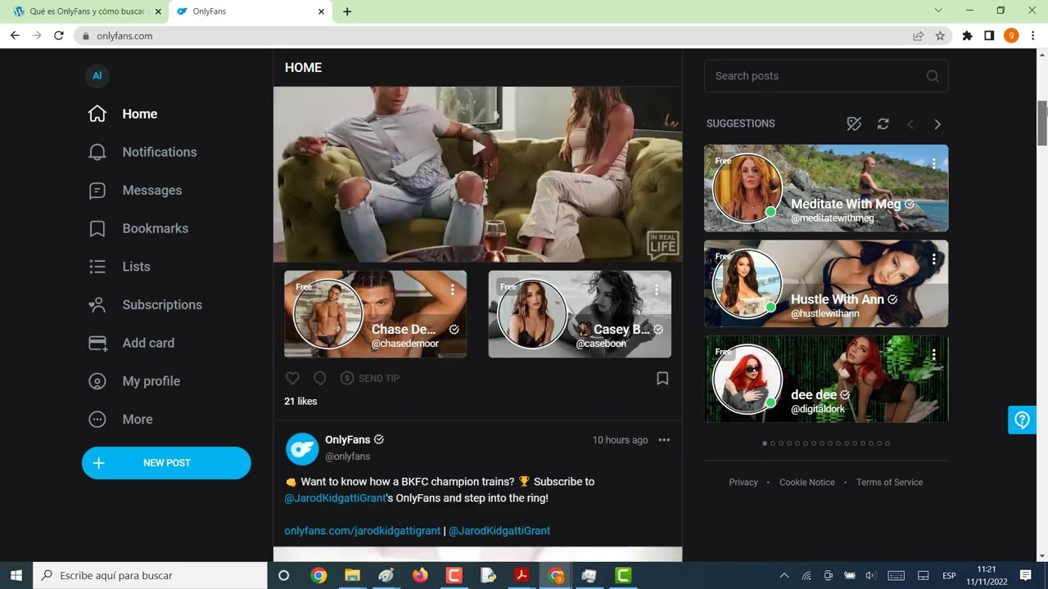Share this page from the address bar
Viewport: 1048px width, 589px height.
coord(919,36)
